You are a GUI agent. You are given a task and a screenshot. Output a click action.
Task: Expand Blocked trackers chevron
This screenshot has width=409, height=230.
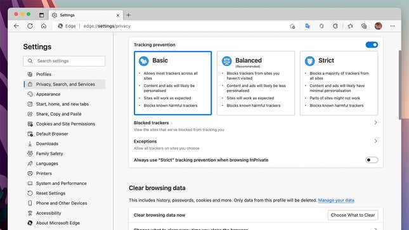(375, 122)
